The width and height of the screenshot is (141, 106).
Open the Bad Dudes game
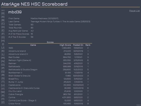[14, 57]
